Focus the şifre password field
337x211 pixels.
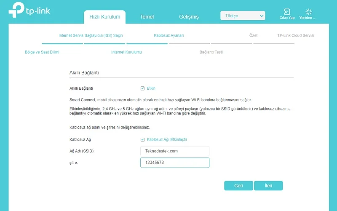(x=174, y=163)
